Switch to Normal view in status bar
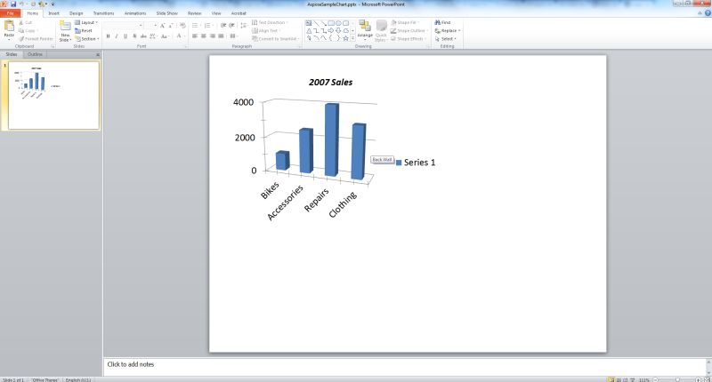This screenshot has width=712, height=382. (611, 379)
